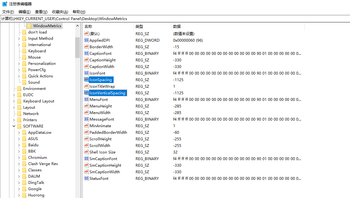This screenshot has height=198, width=350.
Task: Click the CaptionHeight string icon
Action: coord(86,60)
